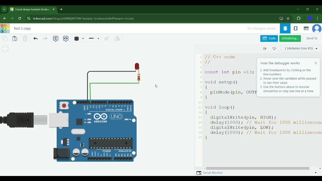
Task: Click the debugger step-over icon
Action: (274, 49)
